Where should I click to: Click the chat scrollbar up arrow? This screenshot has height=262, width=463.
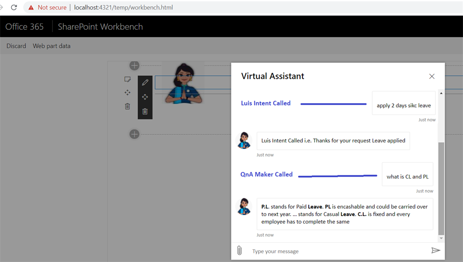coord(441,93)
